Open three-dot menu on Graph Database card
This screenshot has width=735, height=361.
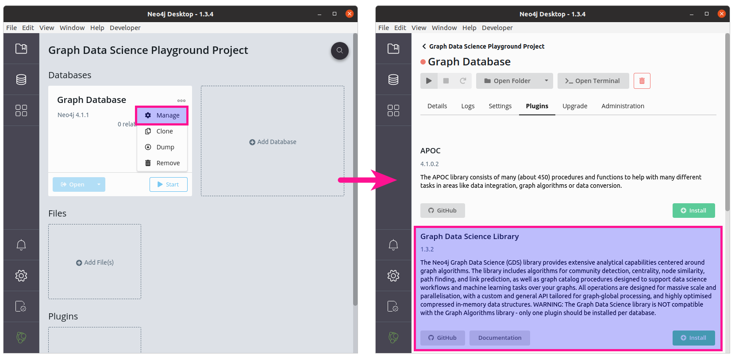(x=181, y=101)
